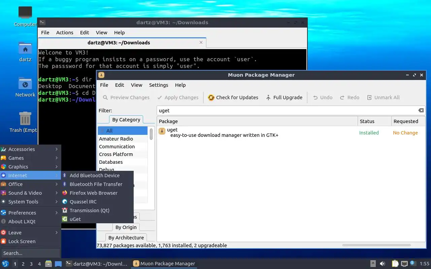Expand the Games menu category
The width and height of the screenshot is (431, 269).
30,158
